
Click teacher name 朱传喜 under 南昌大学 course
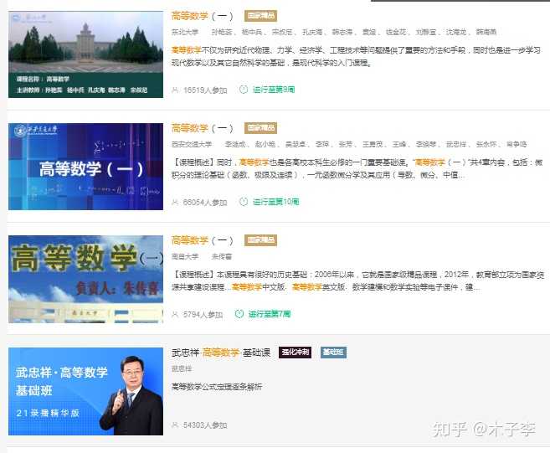[x=222, y=256]
